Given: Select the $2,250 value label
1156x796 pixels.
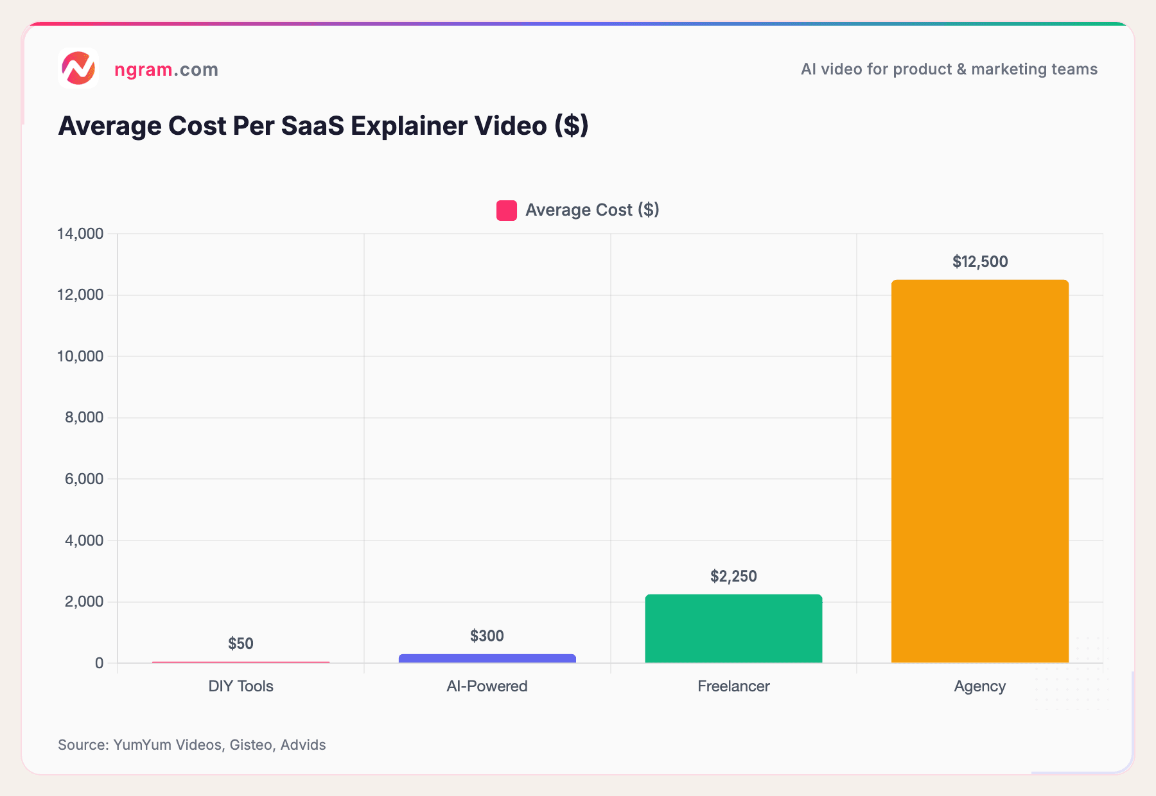Looking at the screenshot, I should (733, 576).
